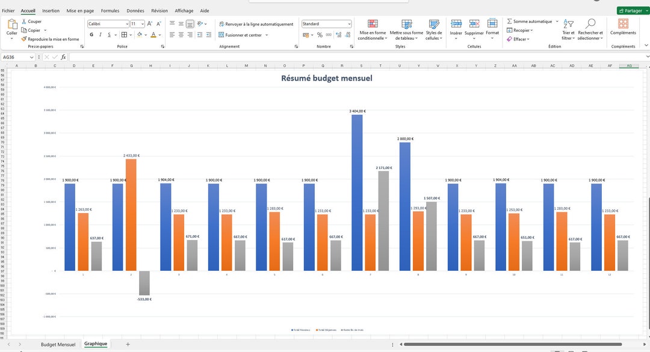Decrease font size with the smaller A icon

click(159, 23)
